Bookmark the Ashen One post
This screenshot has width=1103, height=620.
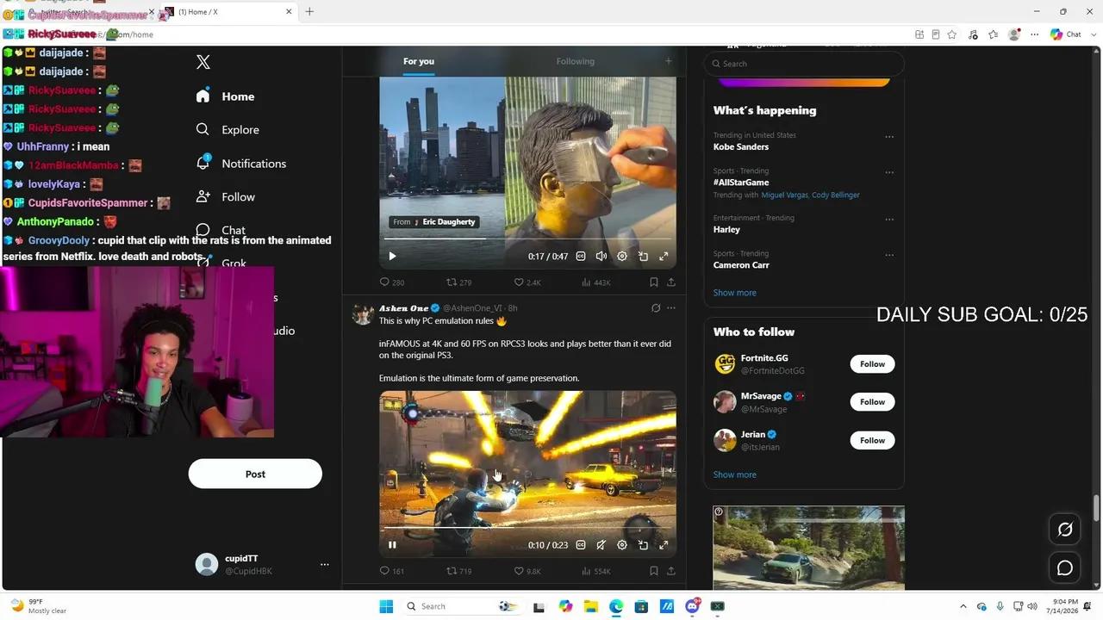(654, 571)
